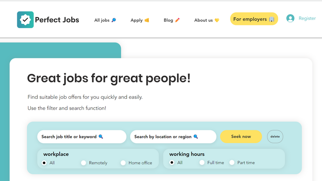Click the round delete button
322x181 pixels.
pos(275,136)
